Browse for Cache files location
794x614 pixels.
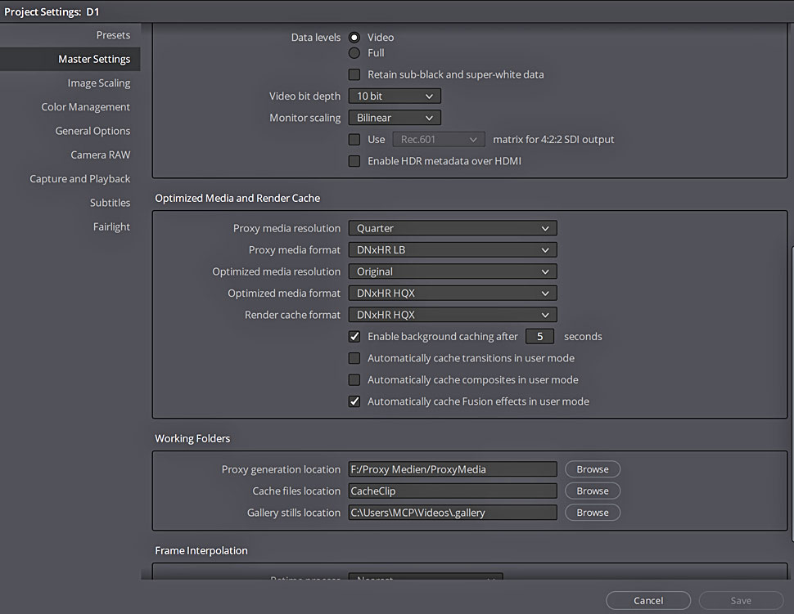tap(593, 491)
